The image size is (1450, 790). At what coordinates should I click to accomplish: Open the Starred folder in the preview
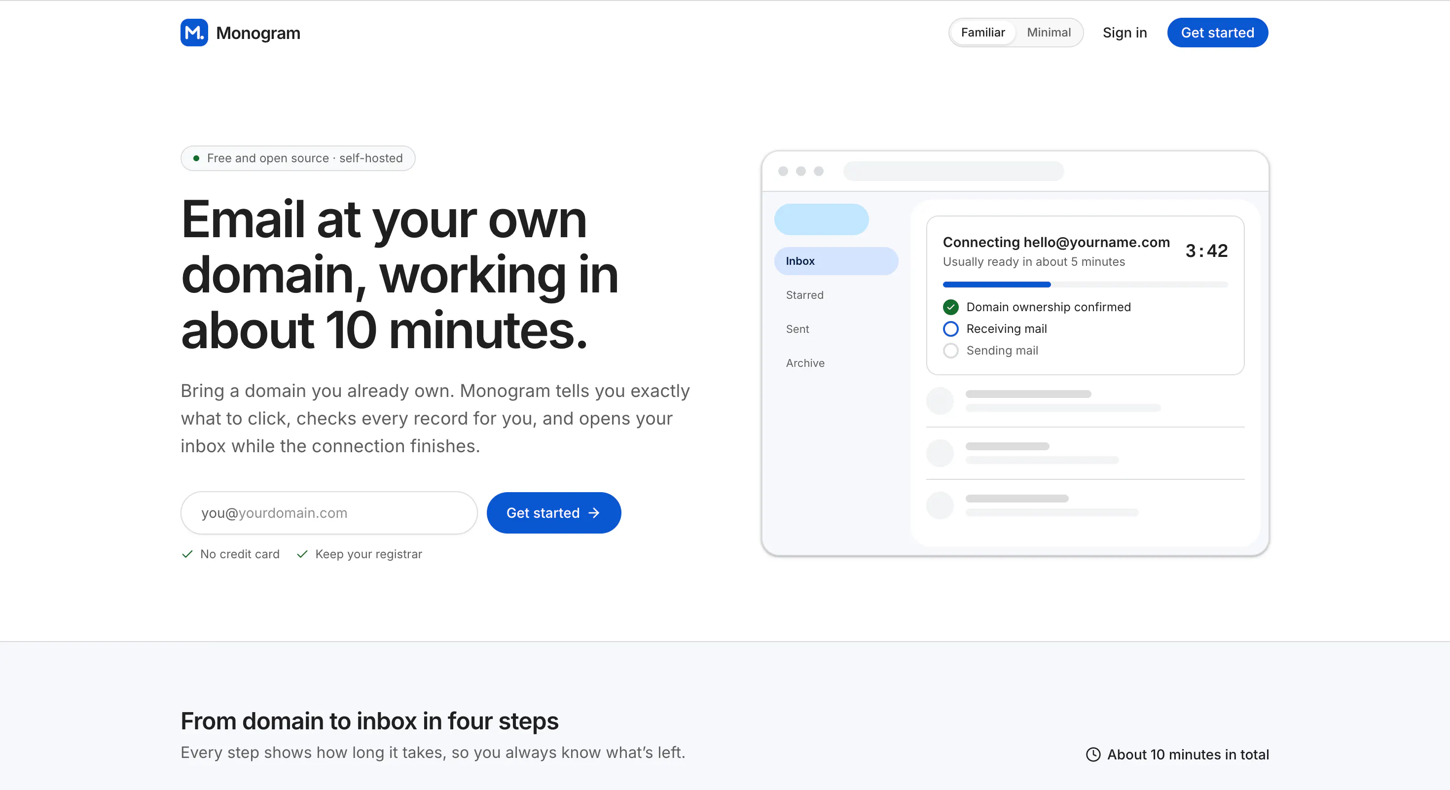tap(836, 295)
